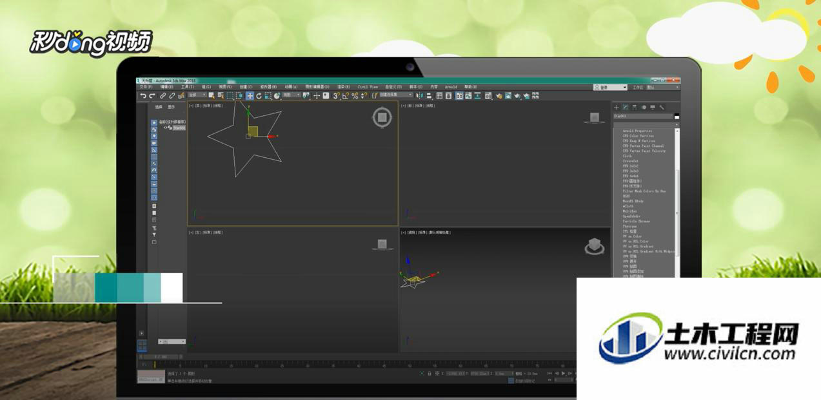Choose the MultiRes modifier from the list

tap(629, 211)
